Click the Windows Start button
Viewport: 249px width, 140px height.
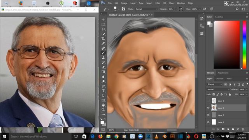coord(4,136)
